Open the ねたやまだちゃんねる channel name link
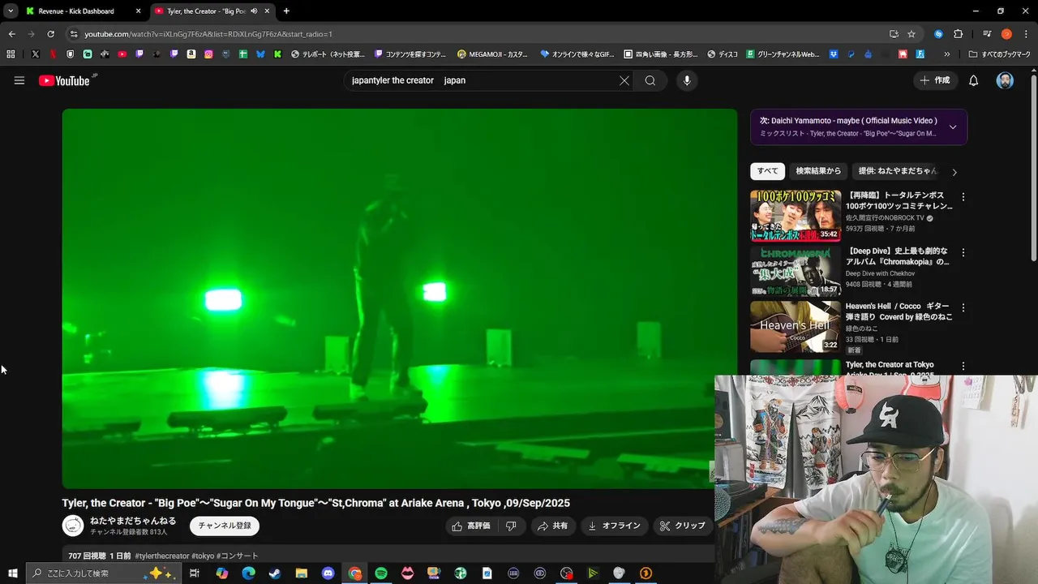Screen dimensions: 1038x584 click(x=133, y=521)
